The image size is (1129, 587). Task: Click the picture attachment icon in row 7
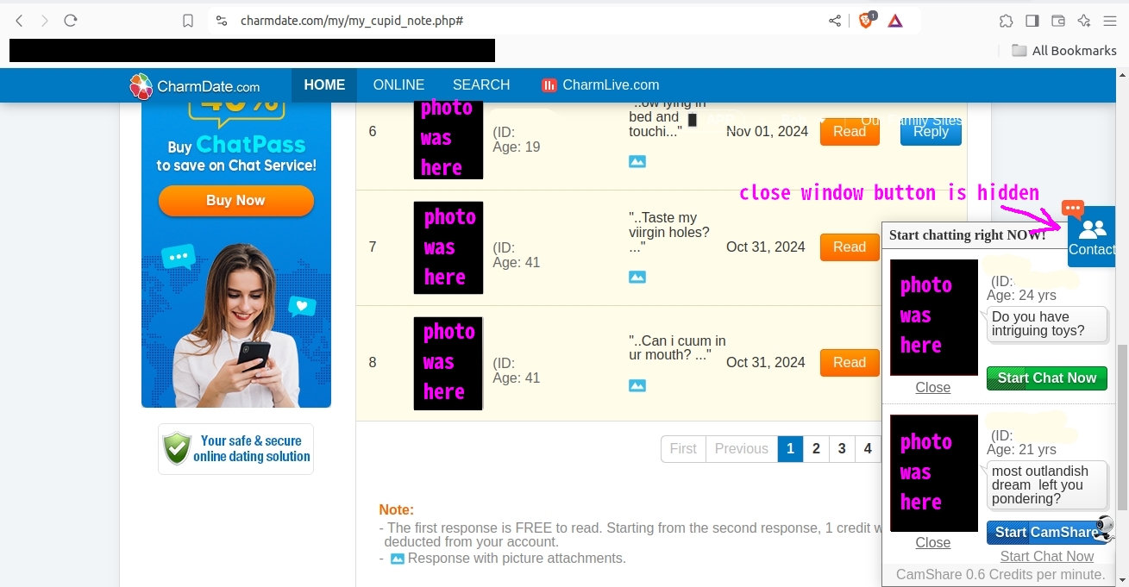click(x=637, y=277)
